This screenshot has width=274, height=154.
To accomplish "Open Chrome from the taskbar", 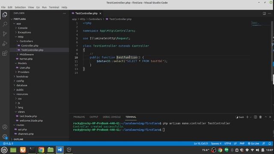I will click(x=41, y=150).
